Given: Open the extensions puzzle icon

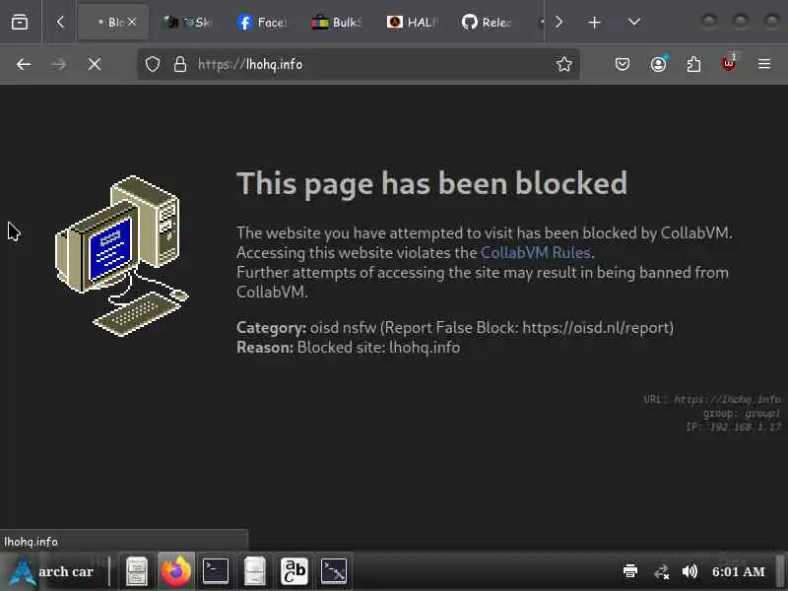Looking at the screenshot, I should [x=693, y=64].
